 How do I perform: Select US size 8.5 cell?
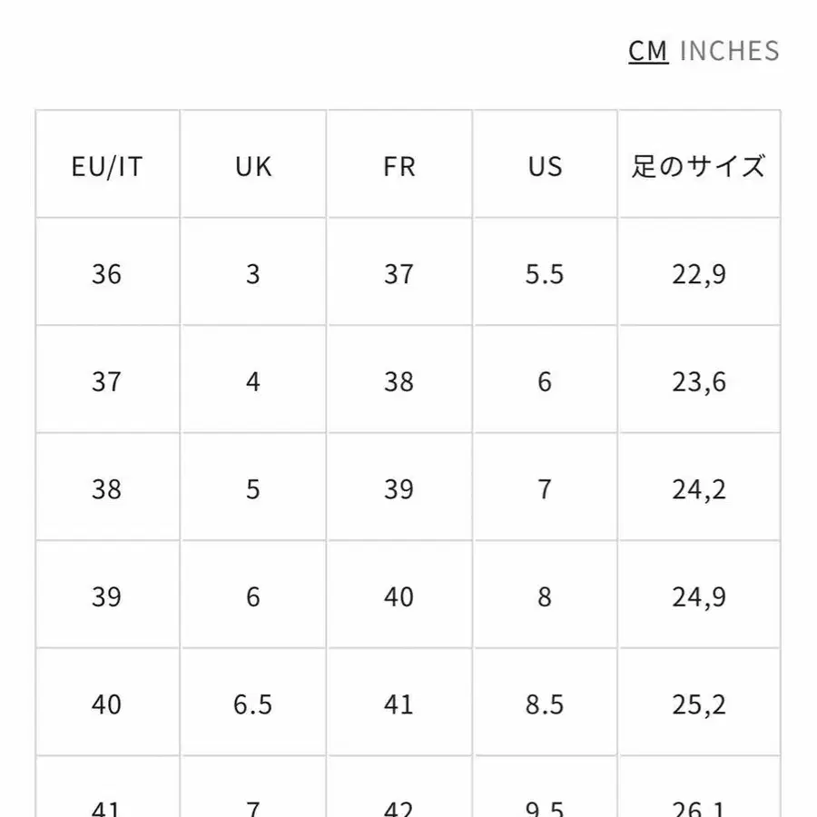click(x=545, y=704)
